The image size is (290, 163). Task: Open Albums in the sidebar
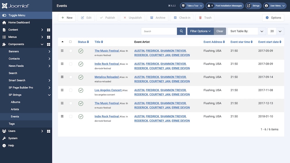[16, 102]
